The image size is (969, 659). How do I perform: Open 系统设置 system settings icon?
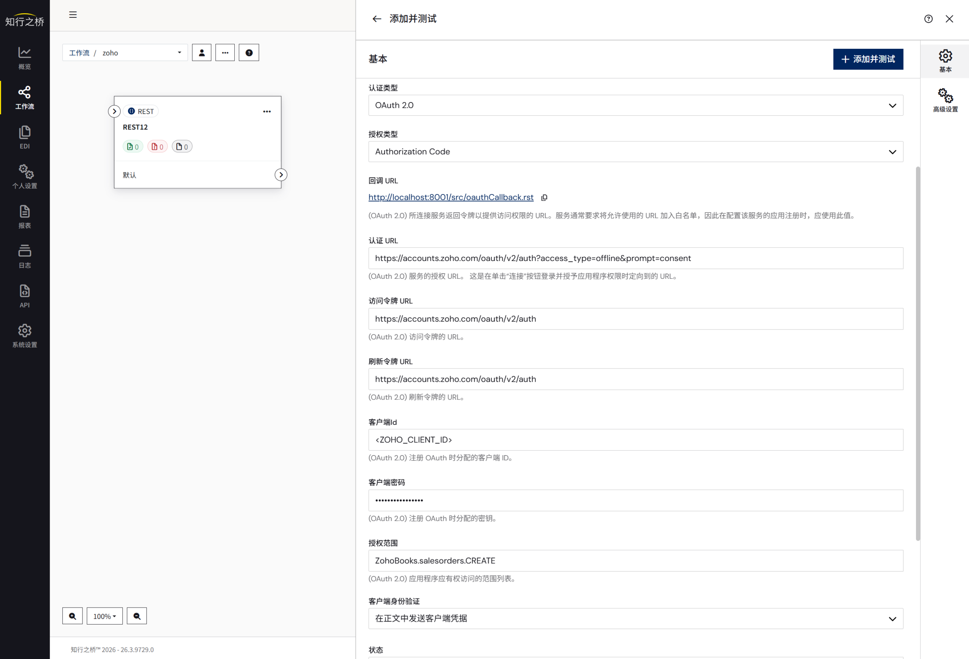(25, 336)
